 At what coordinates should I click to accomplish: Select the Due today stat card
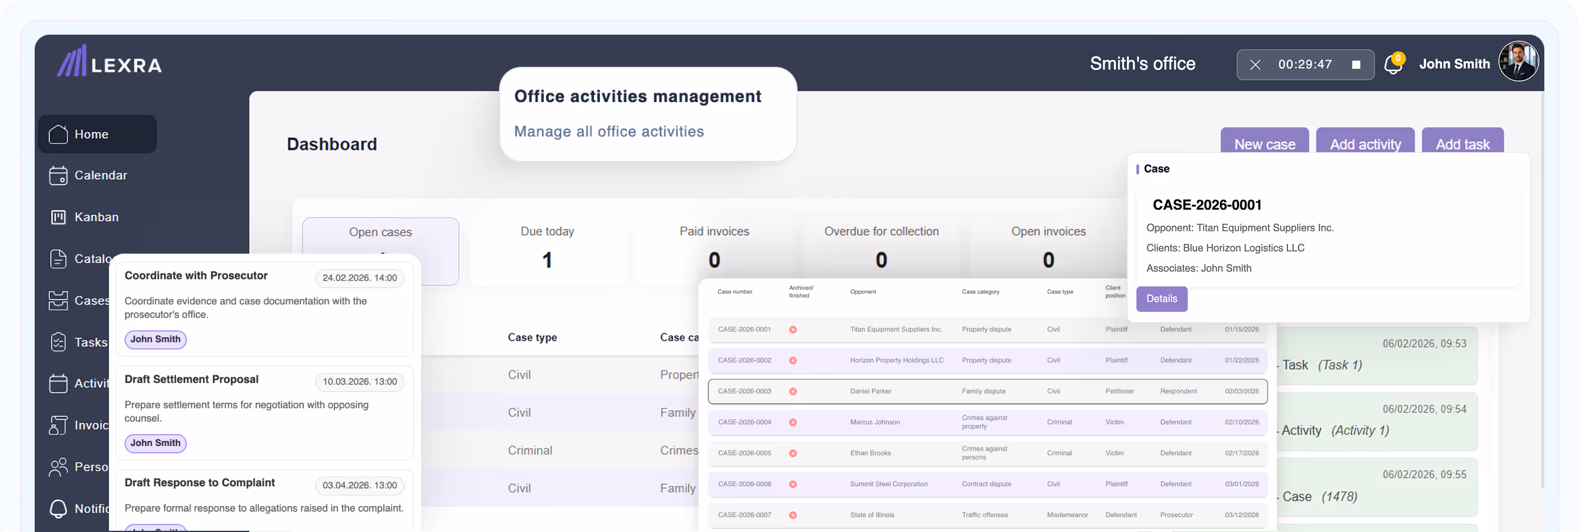pos(547,251)
